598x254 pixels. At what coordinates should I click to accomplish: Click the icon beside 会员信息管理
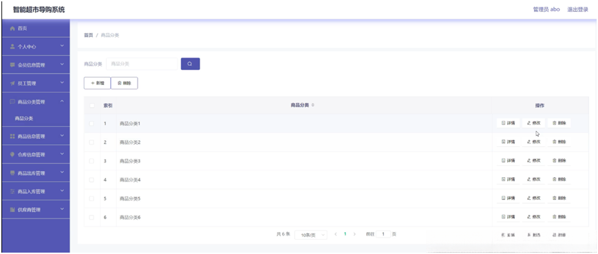pos(12,65)
